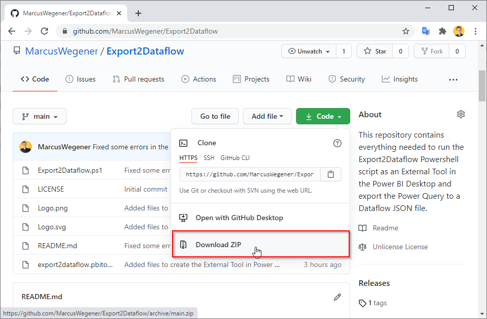The height and width of the screenshot is (319, 487).
Task: Click the watchers count of 1
Action: coord(344,51)
